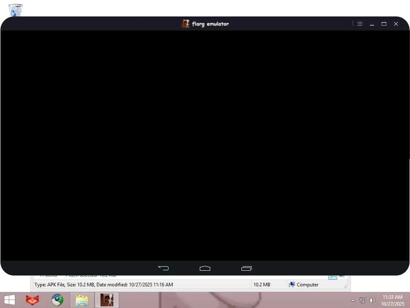
Task: Click the APK File type details text
Action: (104, 285)
